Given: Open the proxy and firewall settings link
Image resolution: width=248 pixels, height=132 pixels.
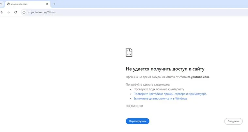Looking at the screenshot, I should 170,94.
